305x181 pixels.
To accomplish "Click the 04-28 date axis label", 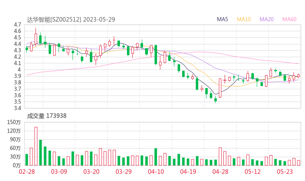I will (x=221, y=172).
